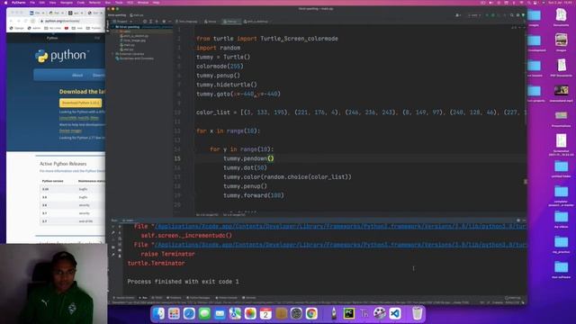
Task: Open the Python Packages tool window
Action: tap(198, 298)
